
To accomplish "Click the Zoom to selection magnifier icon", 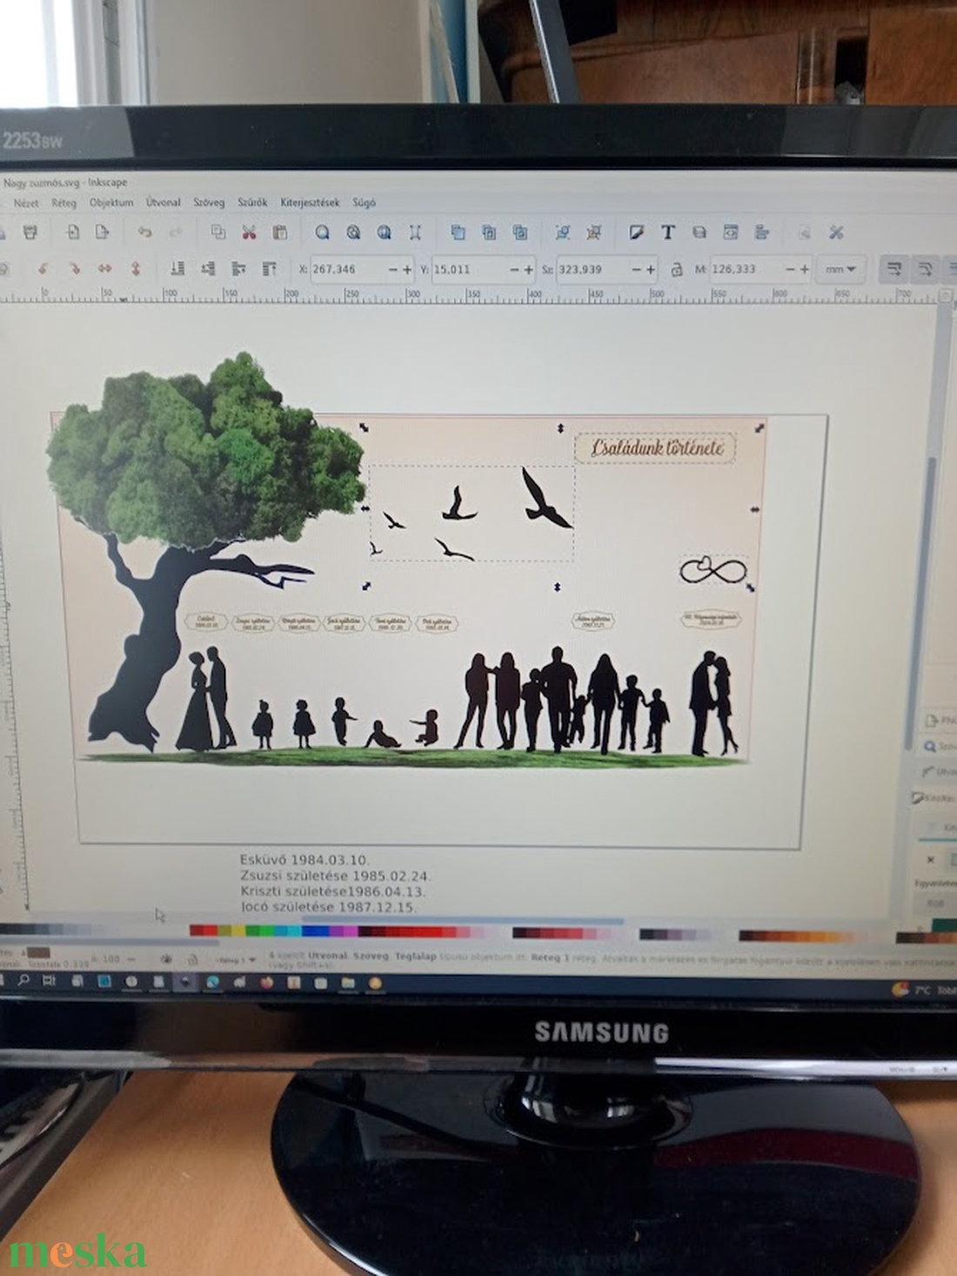I will (x=323, y=232).
